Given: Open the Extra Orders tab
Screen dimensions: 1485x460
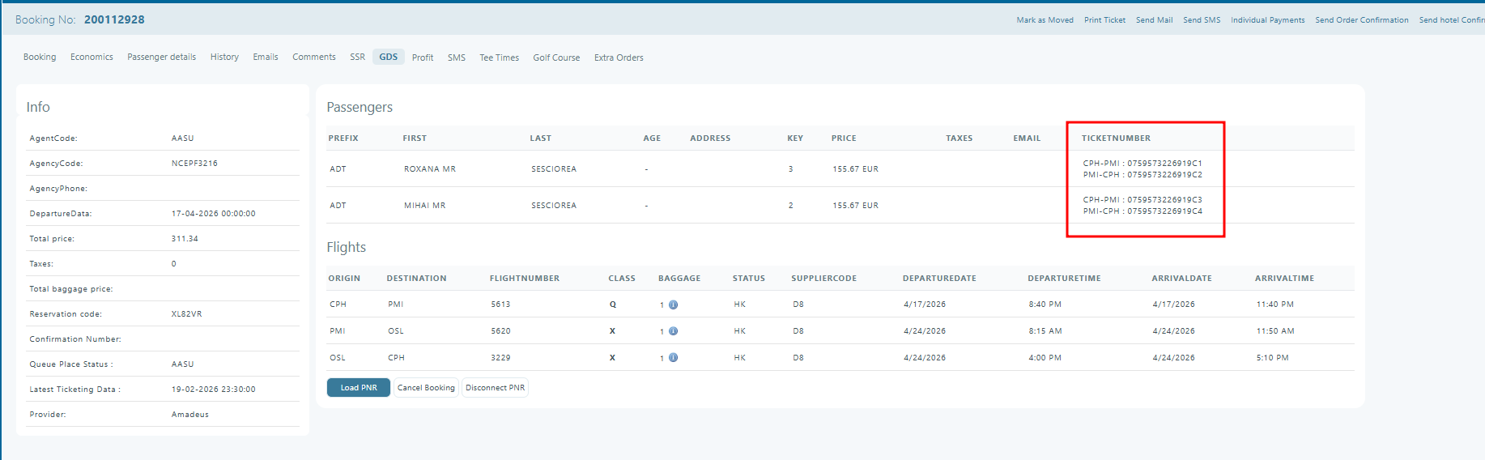Looking at the screenshot, I should click(x=619, y=58).
